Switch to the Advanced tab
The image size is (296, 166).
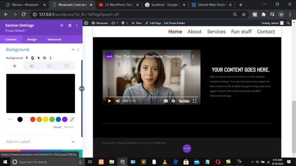(54, 39)
